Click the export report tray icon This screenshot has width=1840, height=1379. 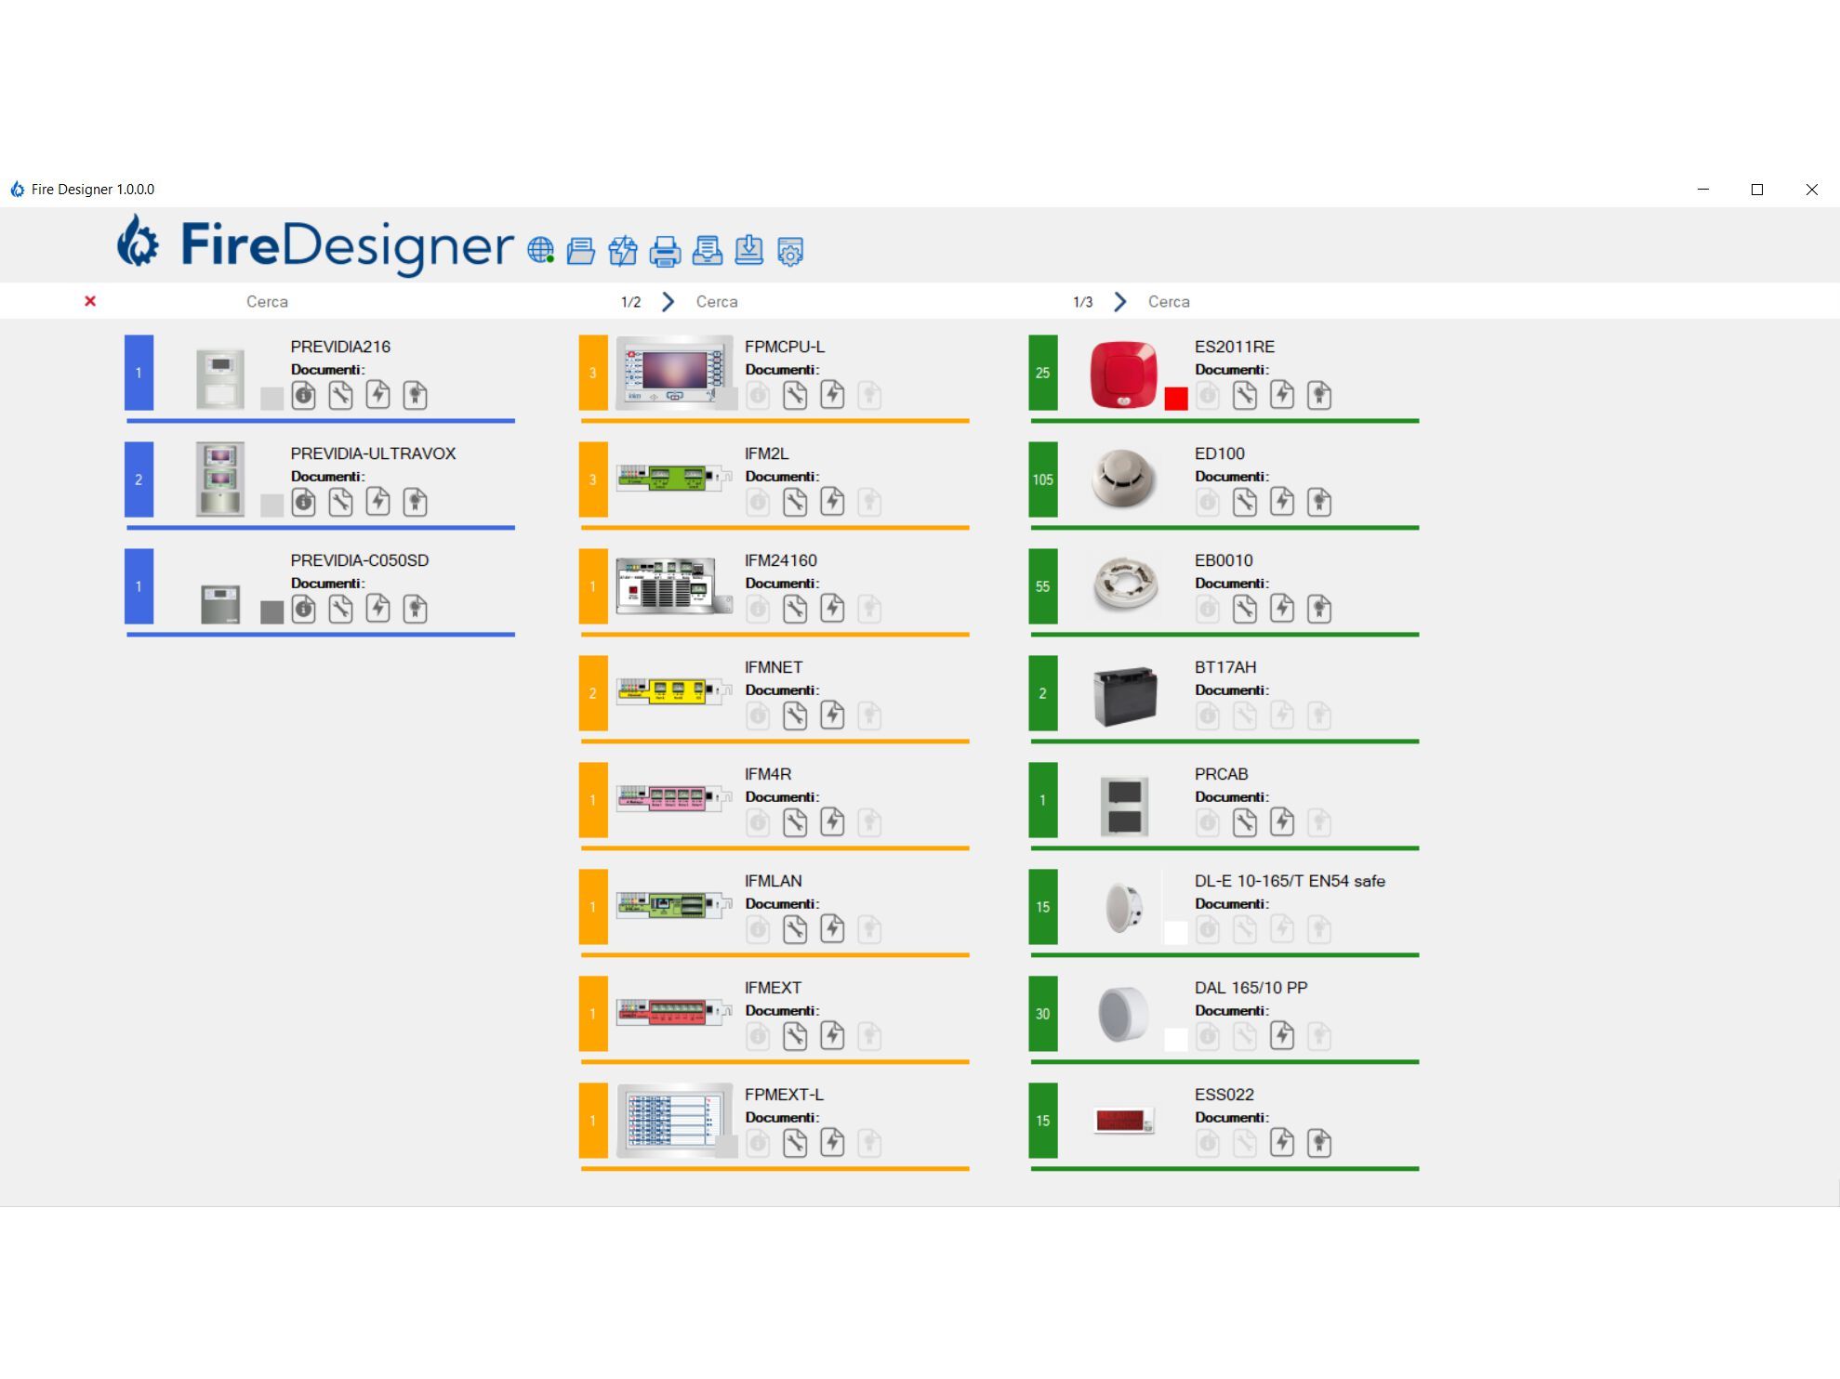(x=707, y=252)
